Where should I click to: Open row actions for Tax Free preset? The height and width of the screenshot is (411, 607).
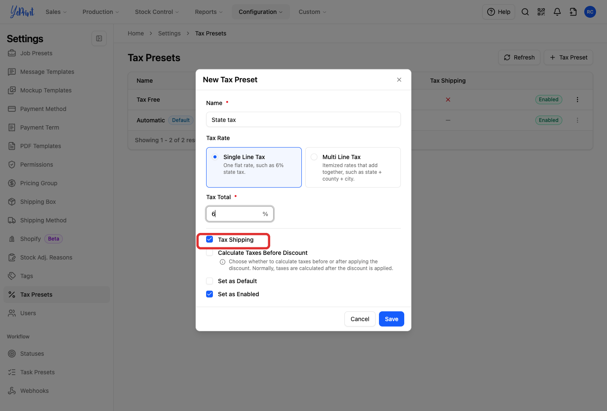[x=577, y=100]
